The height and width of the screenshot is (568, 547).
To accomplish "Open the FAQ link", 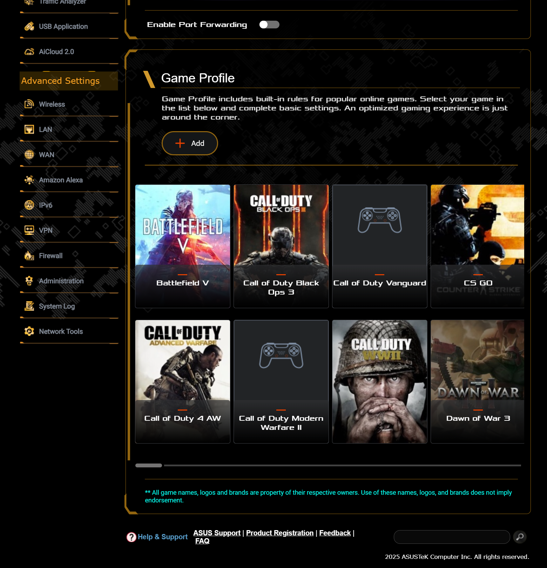I will 202,541.
